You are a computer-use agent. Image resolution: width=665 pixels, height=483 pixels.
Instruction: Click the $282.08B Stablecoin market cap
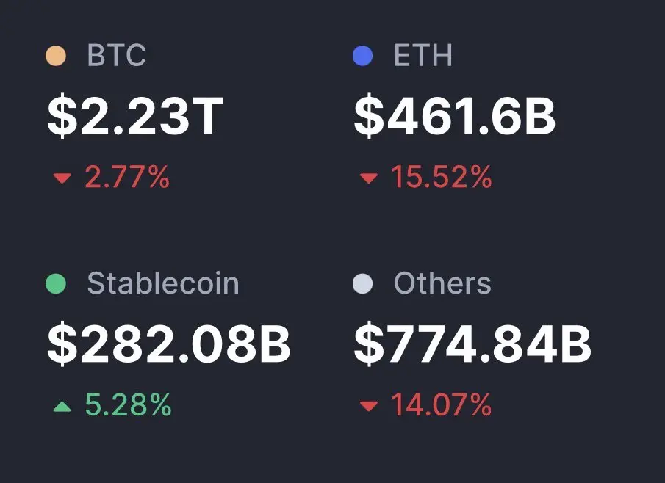click(169, 346)
